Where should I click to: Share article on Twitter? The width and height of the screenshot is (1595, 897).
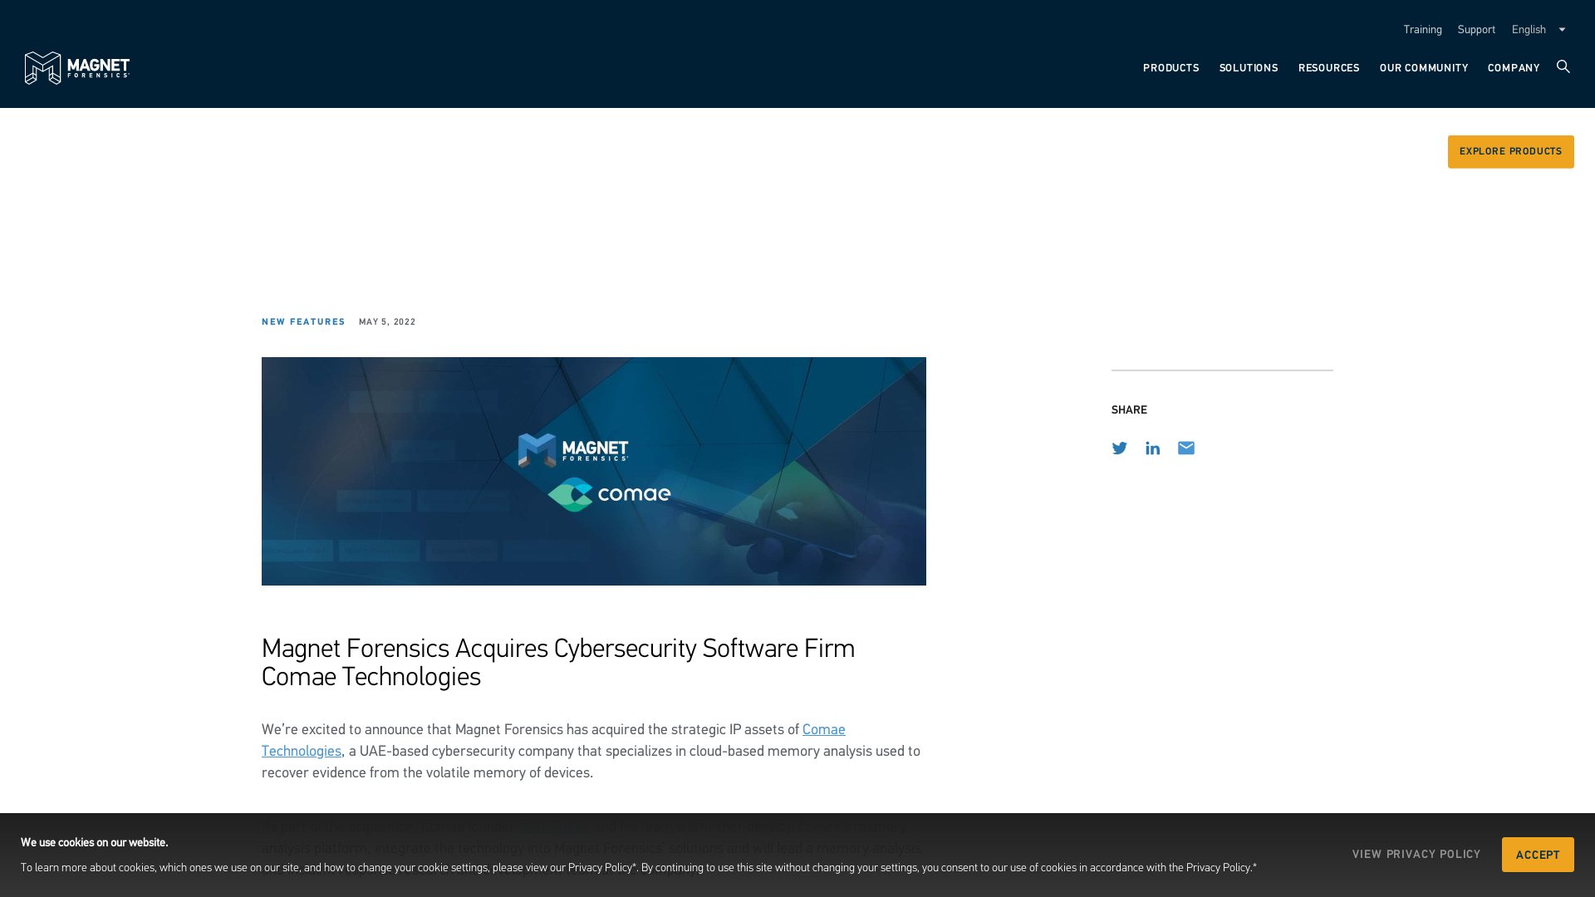point(1120,448)
